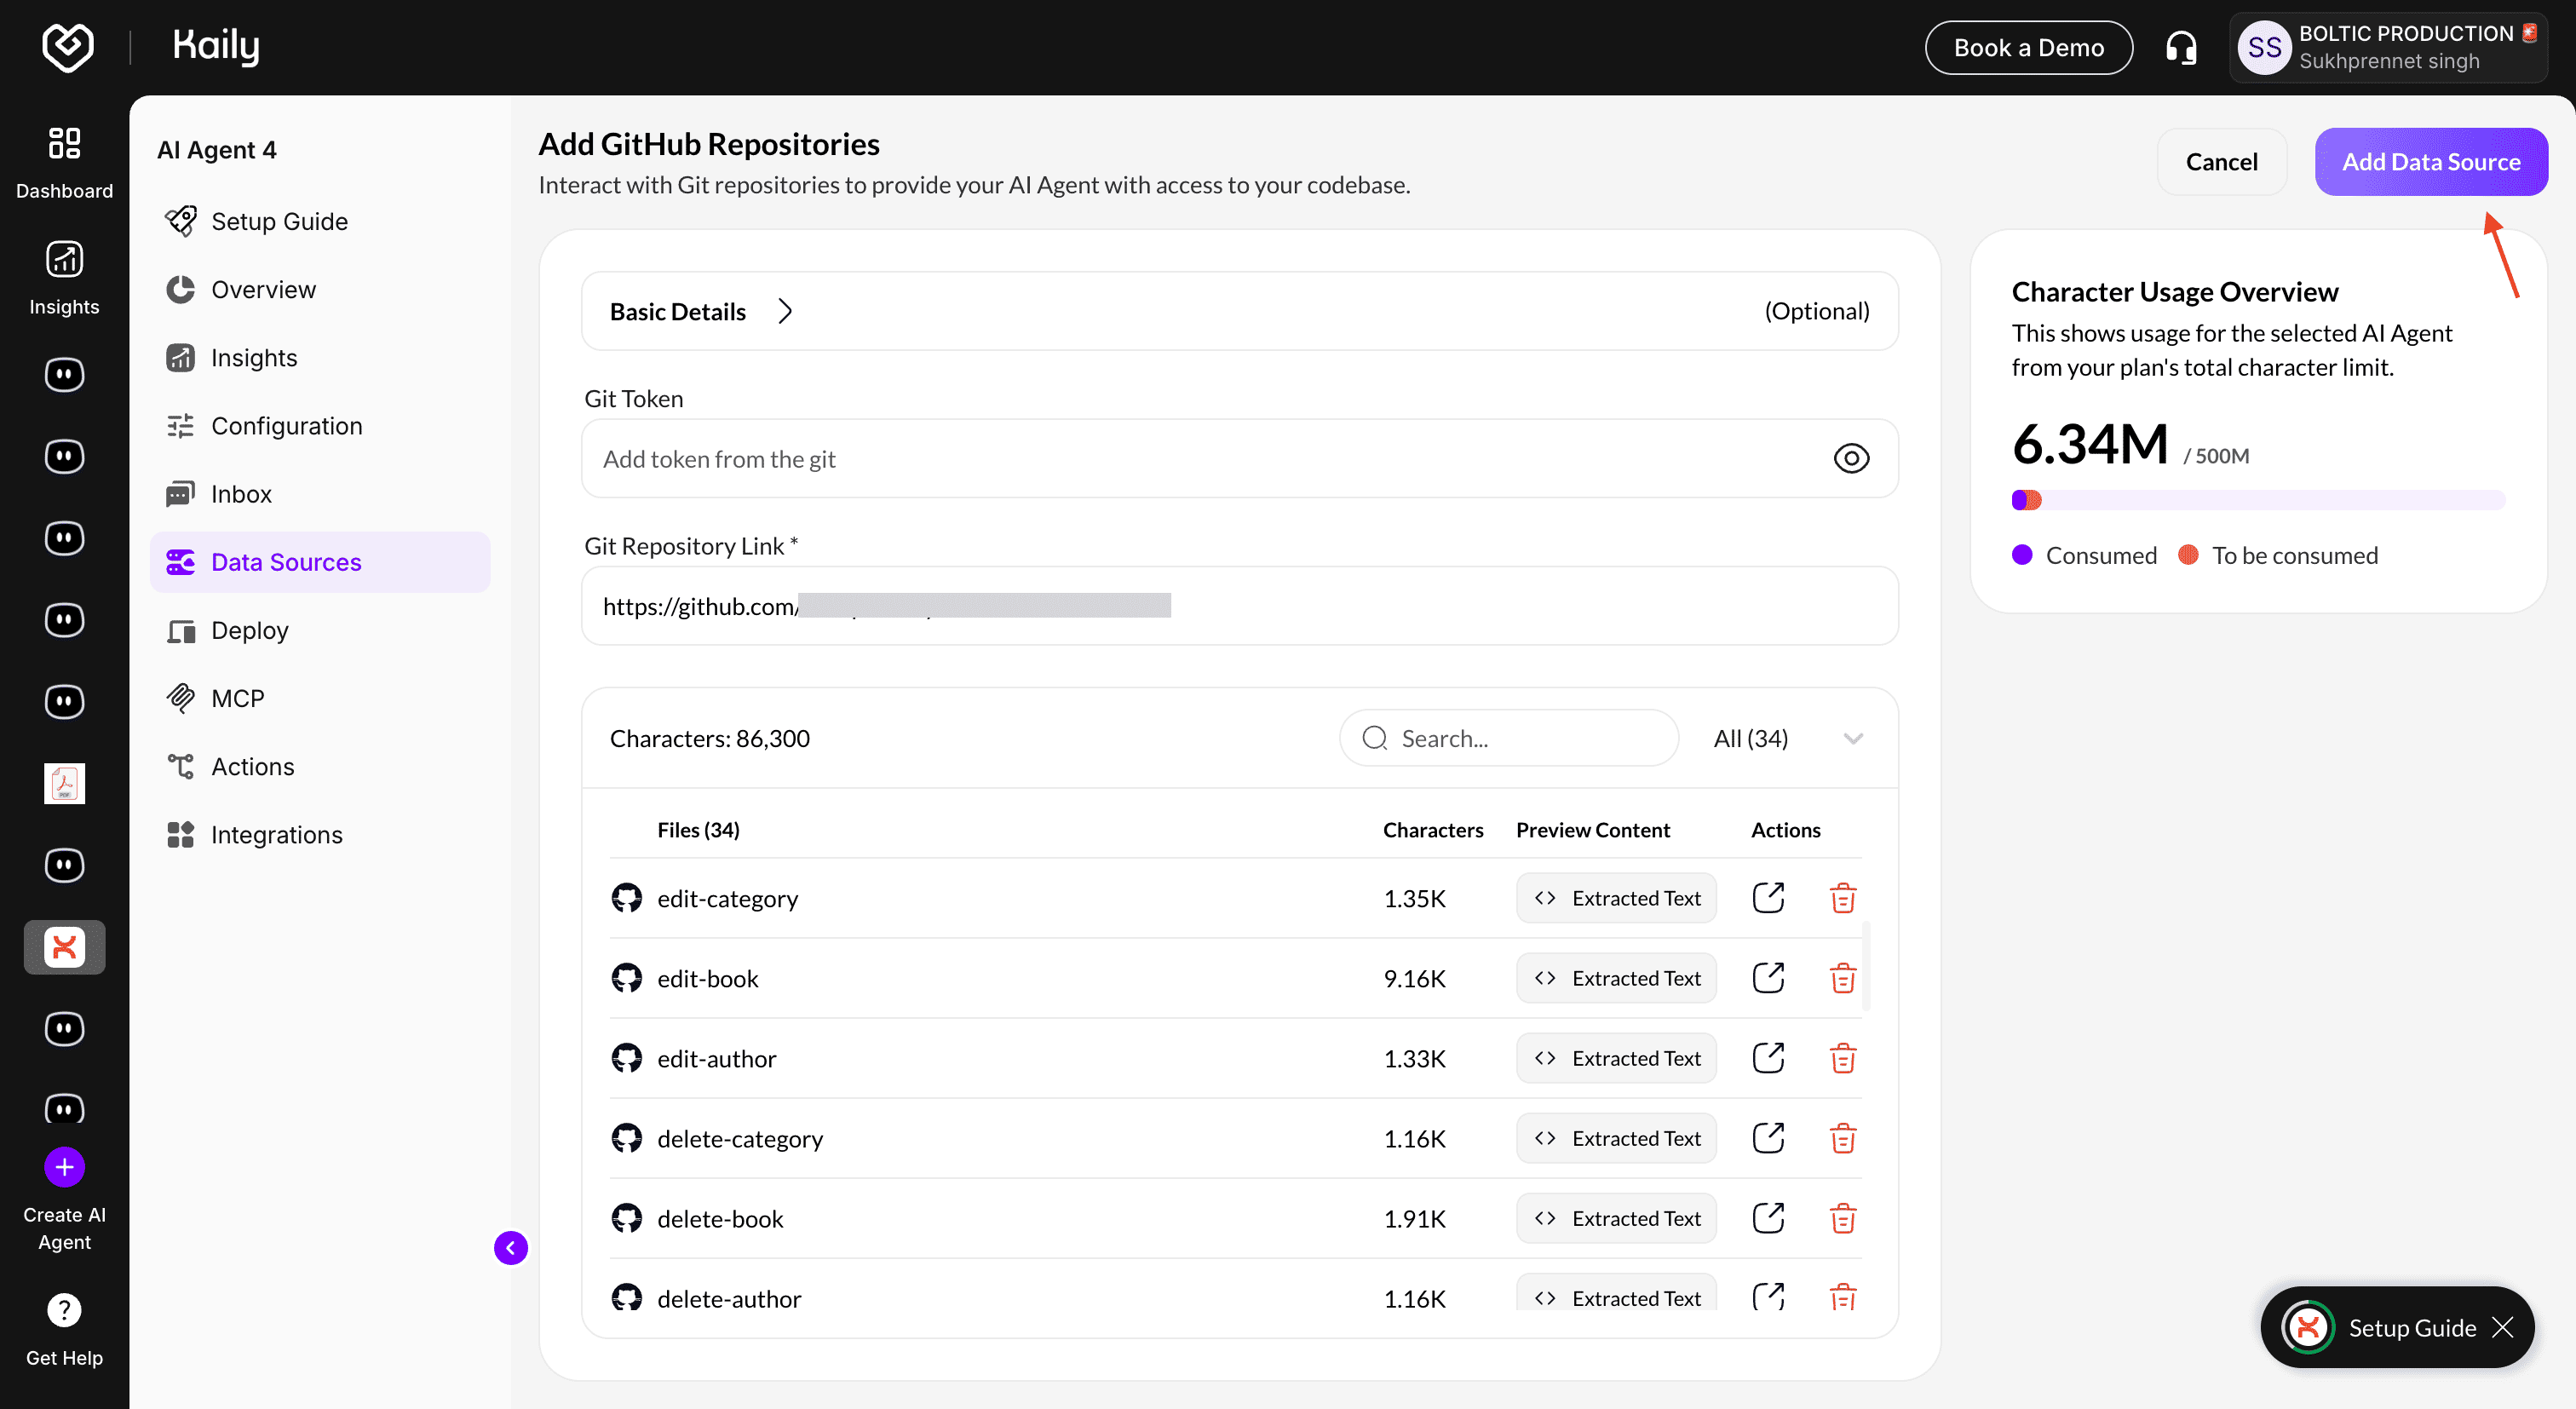The width and height of the screenshot is (2576, 1409).
Task: Click the purple Create AI Agent plus icon
Action: click(x=64, y=1166)
